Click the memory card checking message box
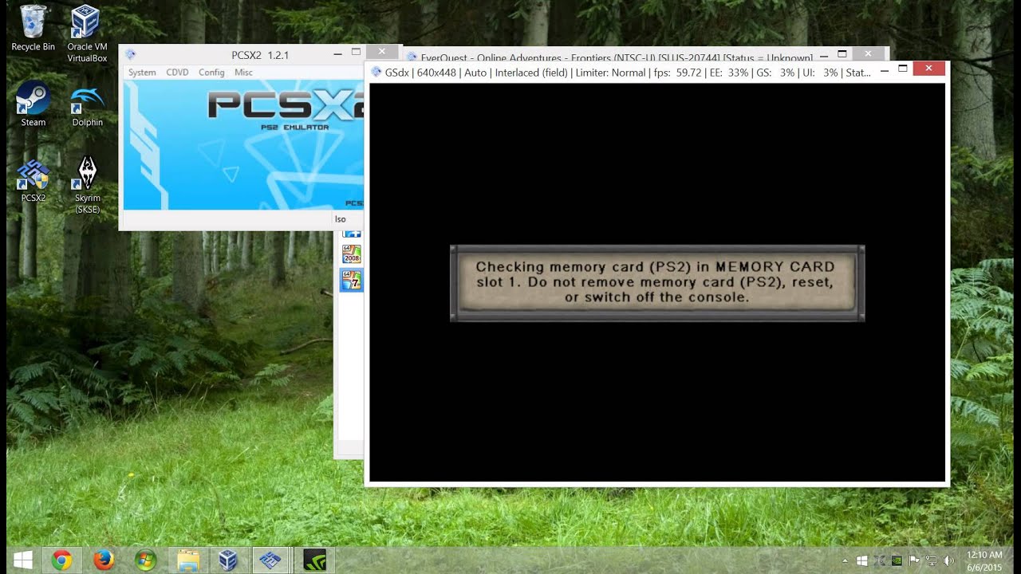The width and height of the screenshot is (1021, 574). pyautogui.click(x=657, y=283)
